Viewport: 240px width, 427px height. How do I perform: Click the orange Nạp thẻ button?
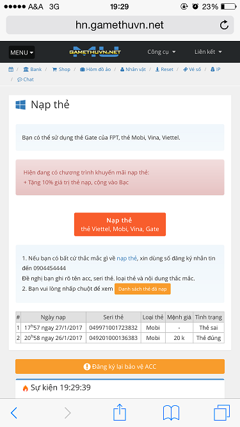click(x=120, y=225)
